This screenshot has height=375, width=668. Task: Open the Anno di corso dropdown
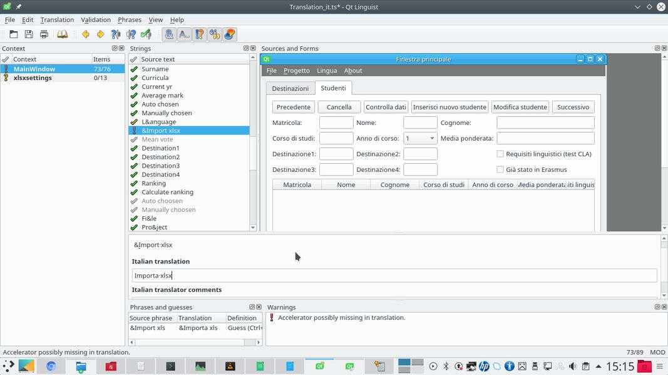click(420, 138)
